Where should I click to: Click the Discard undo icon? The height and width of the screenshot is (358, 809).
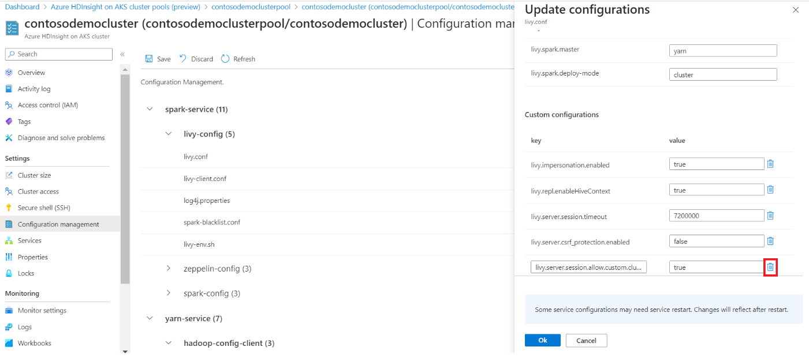coord(183,59)
